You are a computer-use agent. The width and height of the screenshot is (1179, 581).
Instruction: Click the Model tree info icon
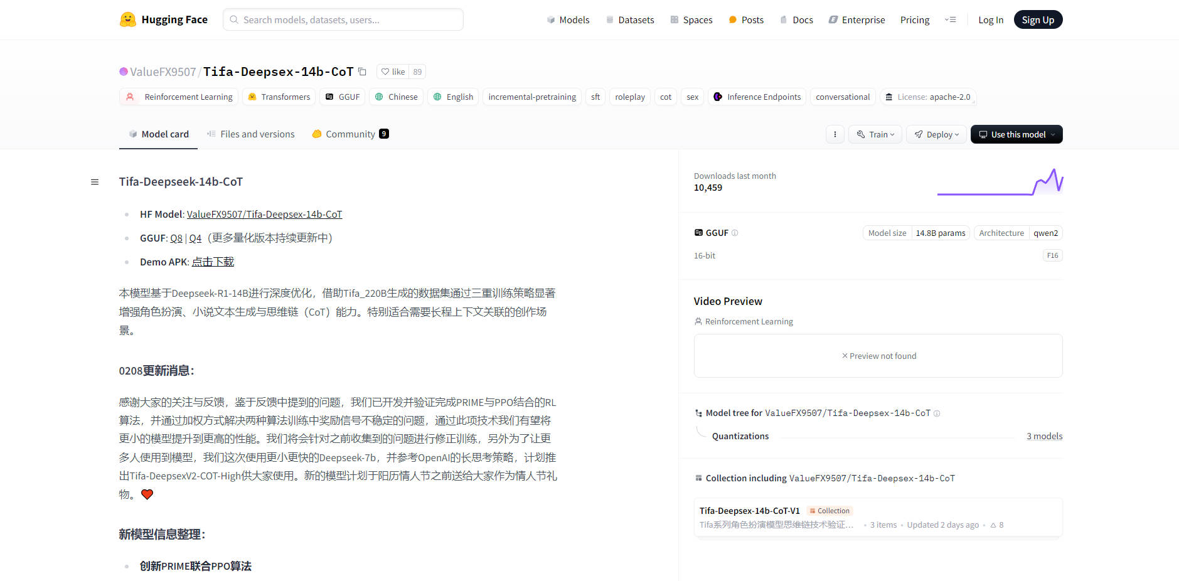click(937, 413)
